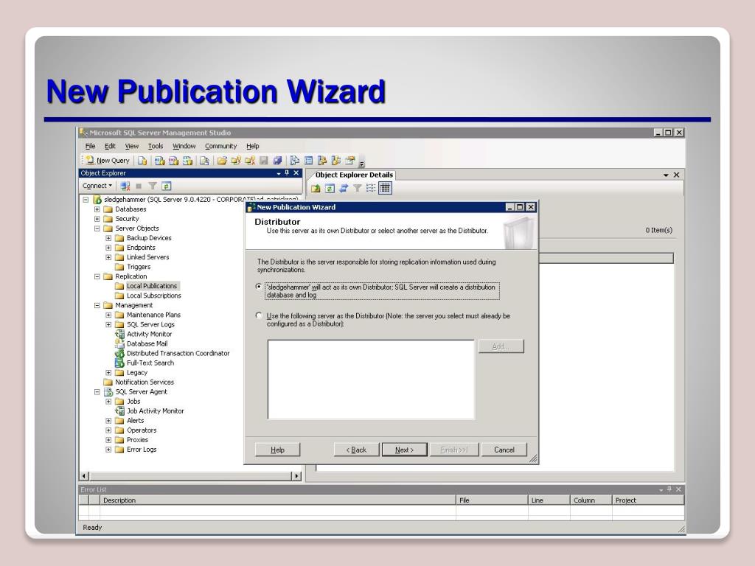Click the wizard Help button

[277, 450]
